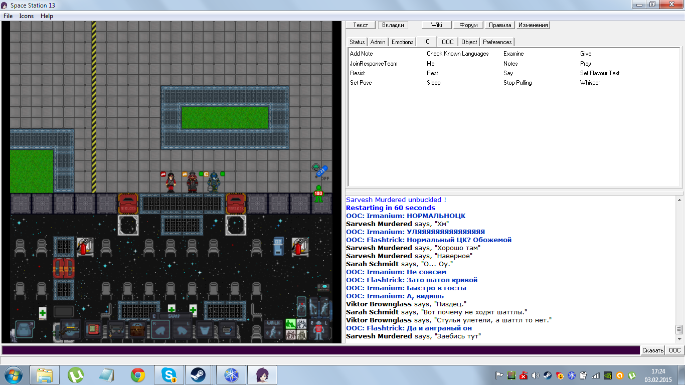Screen dimensions: 685x385
Task: Switch to the OOC tab
Action: (448, 42)
